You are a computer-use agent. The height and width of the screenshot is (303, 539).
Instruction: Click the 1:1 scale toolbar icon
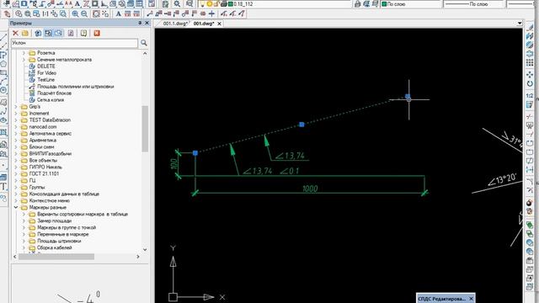45,13
